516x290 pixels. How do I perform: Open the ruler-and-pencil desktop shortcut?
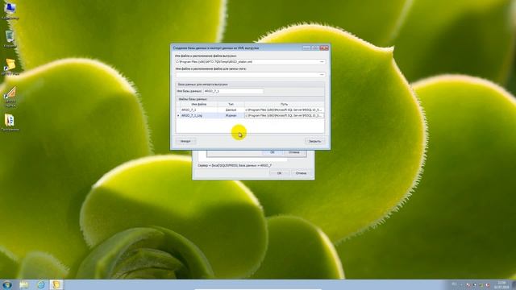(10, 96)
